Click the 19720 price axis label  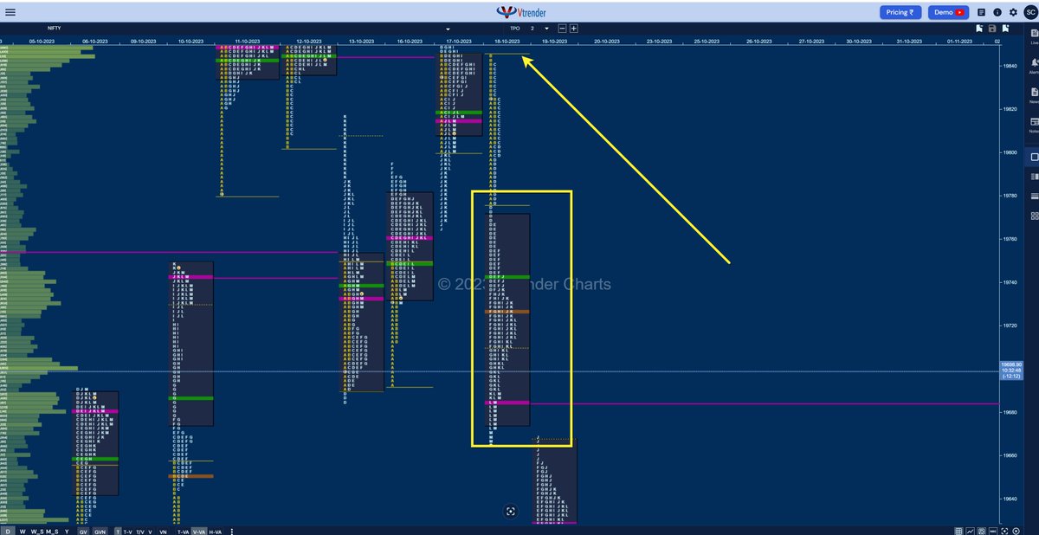(1011, 326)
